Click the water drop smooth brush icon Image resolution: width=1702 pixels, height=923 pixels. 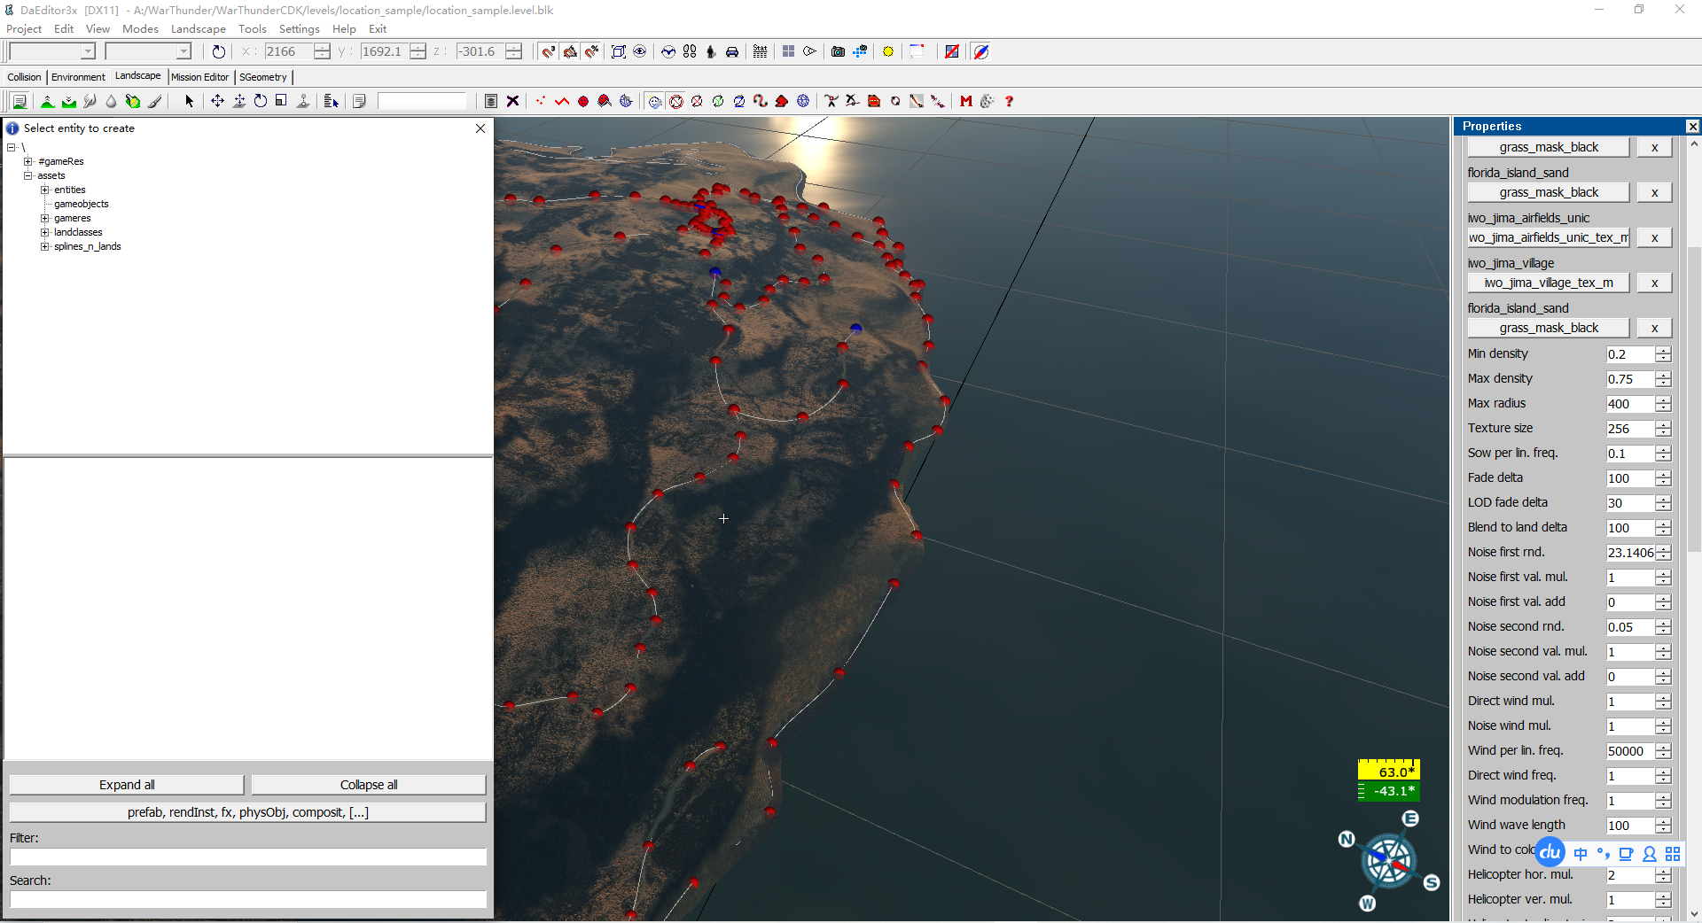coord(111,101)
